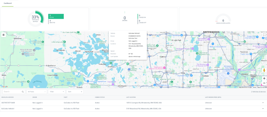Open the Sort dropdown
The width and height of the screenshot is (267, 117).
[x=75, y=92]
